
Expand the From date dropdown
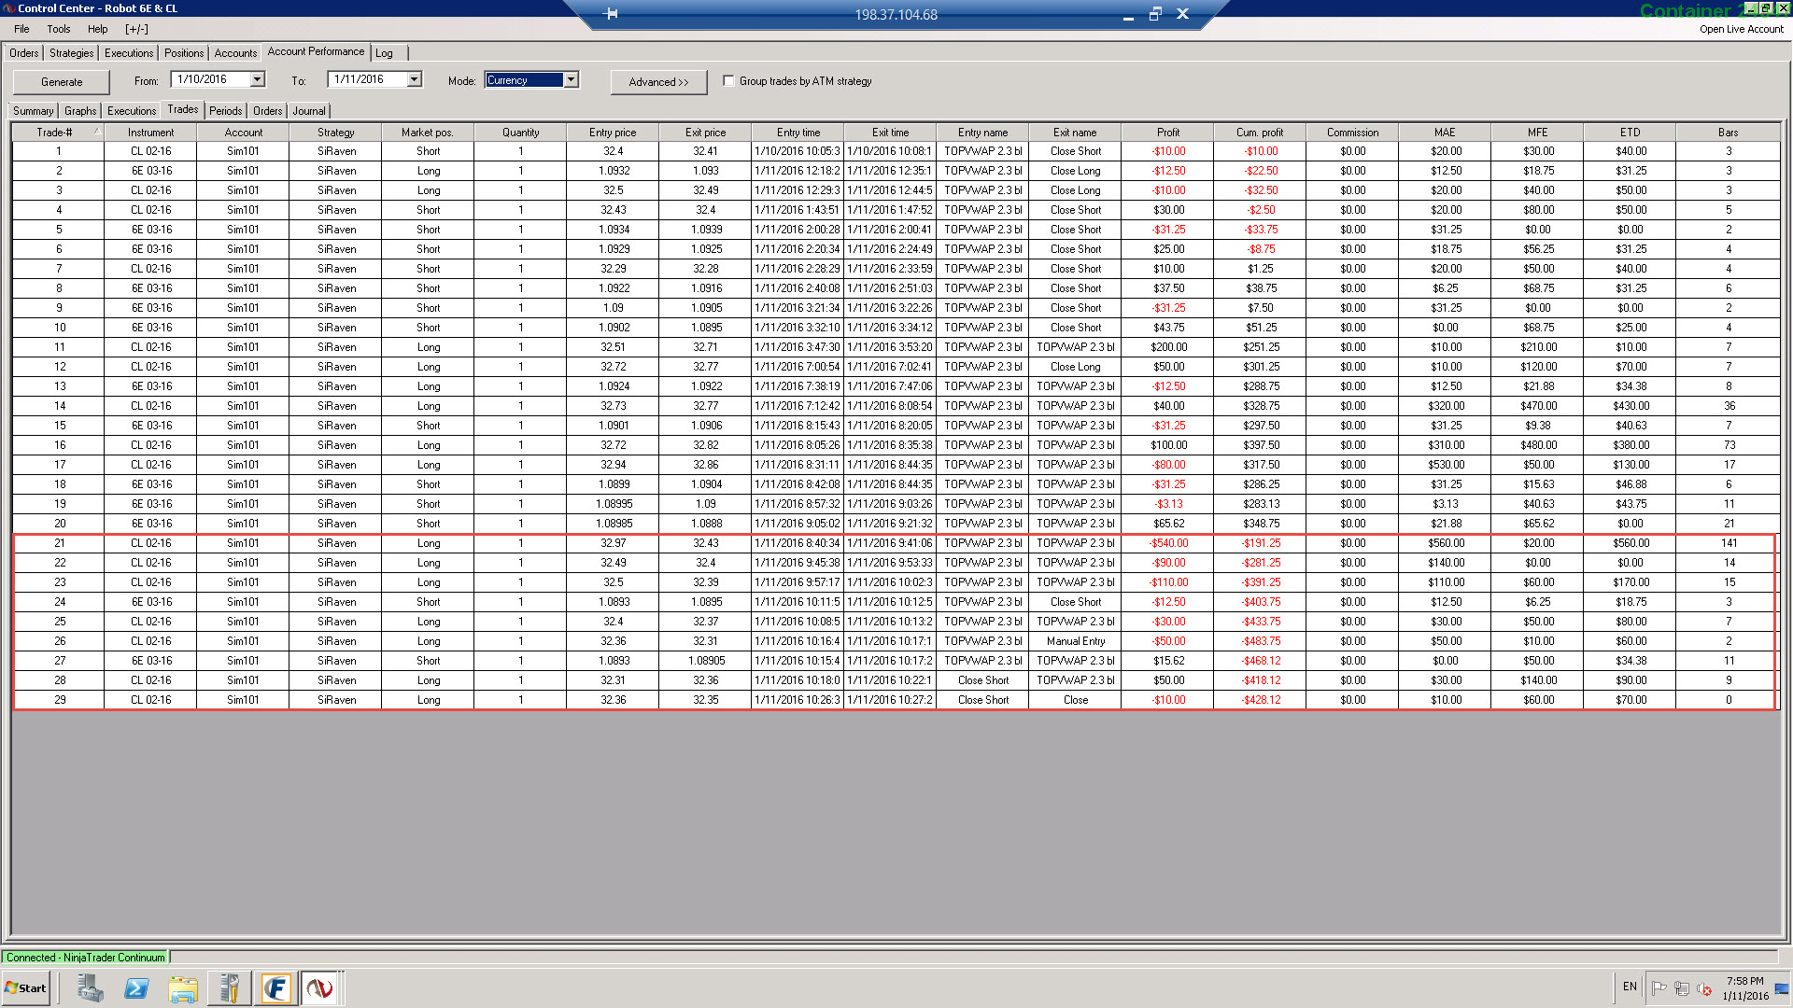point(258,80)
